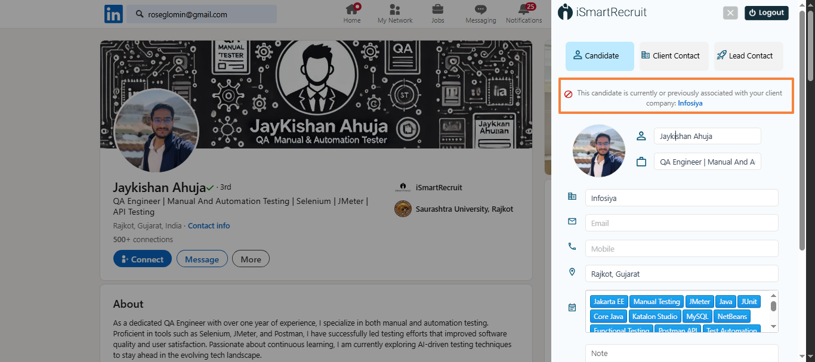This screenshot has height=362, width=815.
Task: Open Notifications bell icon
Action: pos(524,10)
